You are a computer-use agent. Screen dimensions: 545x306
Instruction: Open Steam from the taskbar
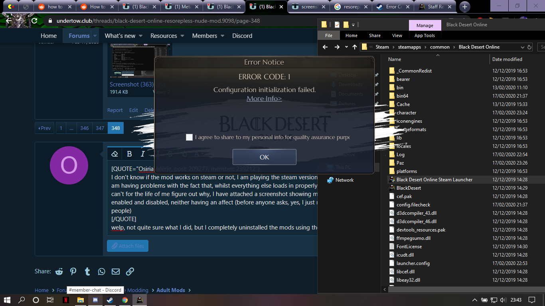[x=110, y=300]
